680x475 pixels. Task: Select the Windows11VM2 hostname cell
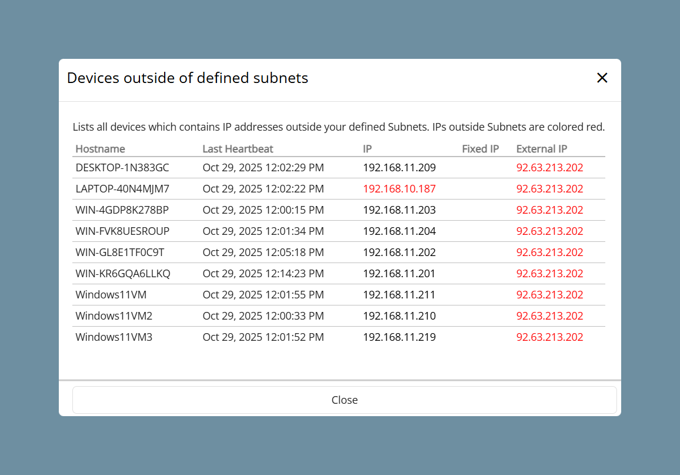pyautogui.click(x=114, y=316)
